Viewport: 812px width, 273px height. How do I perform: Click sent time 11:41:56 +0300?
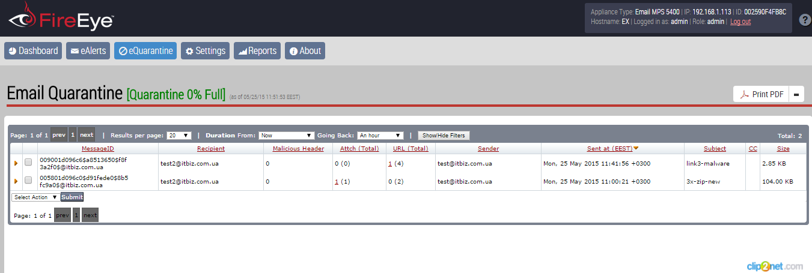(x=621, y=163)
